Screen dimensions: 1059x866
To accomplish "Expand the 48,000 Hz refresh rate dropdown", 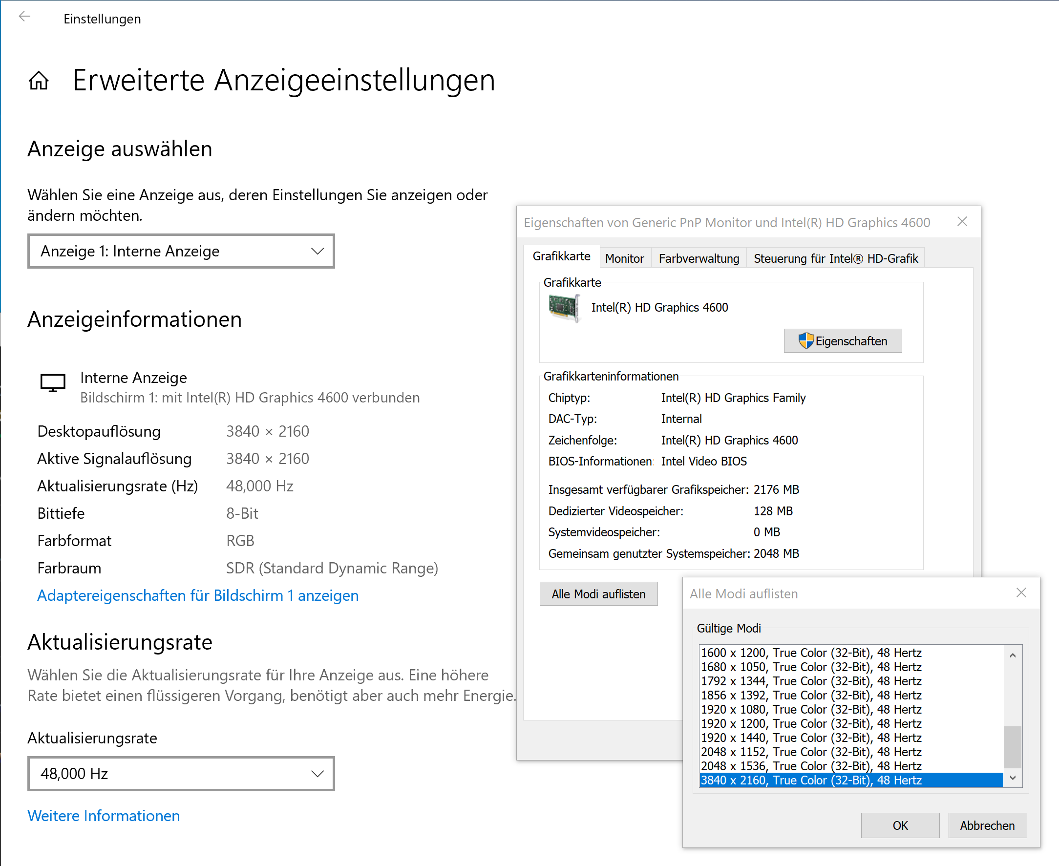I will click(x=181, y=773).
